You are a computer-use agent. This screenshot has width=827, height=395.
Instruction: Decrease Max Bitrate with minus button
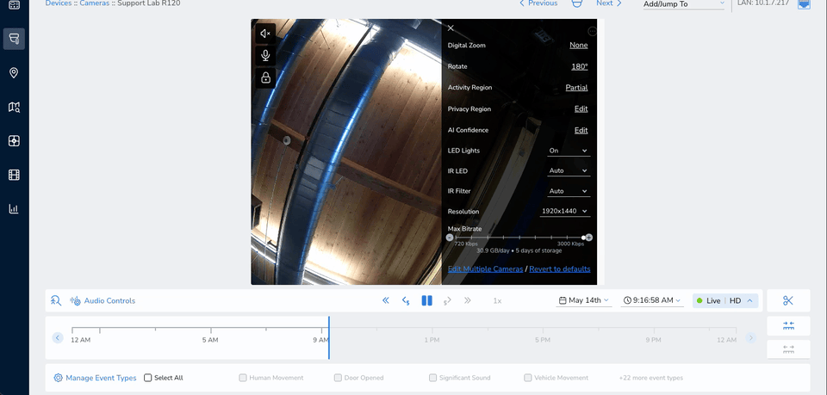pyautogui.click(x=450, y=238)
